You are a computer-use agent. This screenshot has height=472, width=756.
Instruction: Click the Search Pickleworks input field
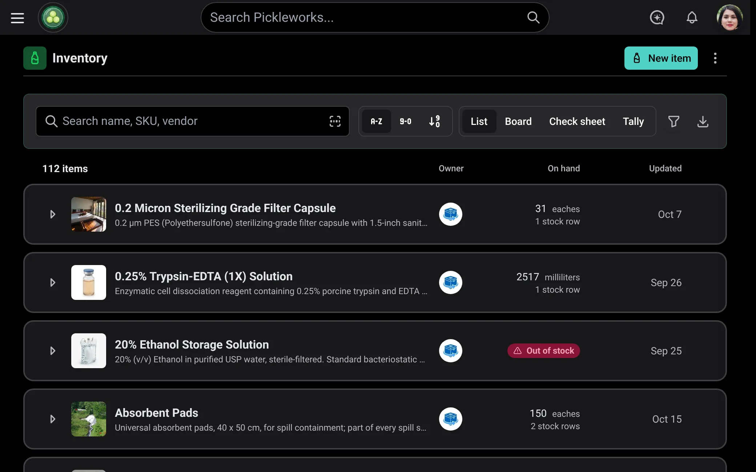tap(375, 17)
